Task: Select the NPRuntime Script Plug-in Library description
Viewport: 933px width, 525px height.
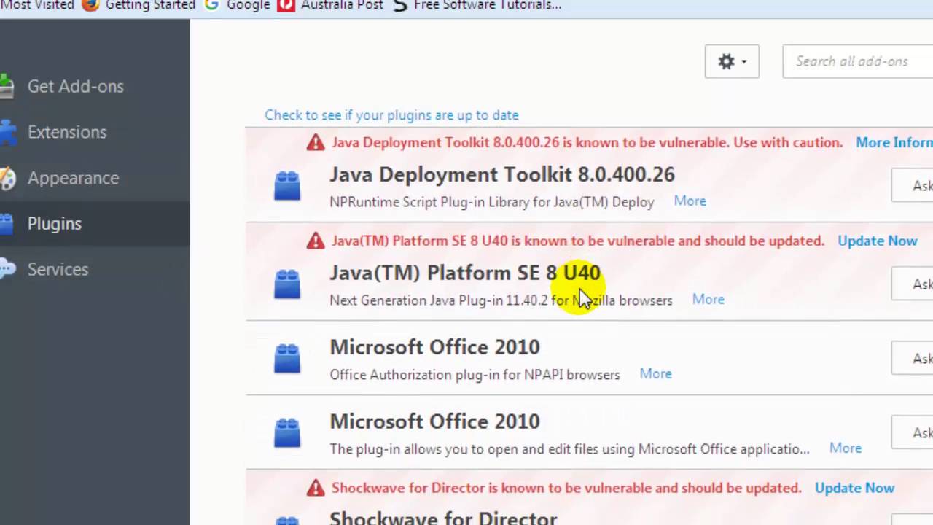Action: (x=492, y=202)
